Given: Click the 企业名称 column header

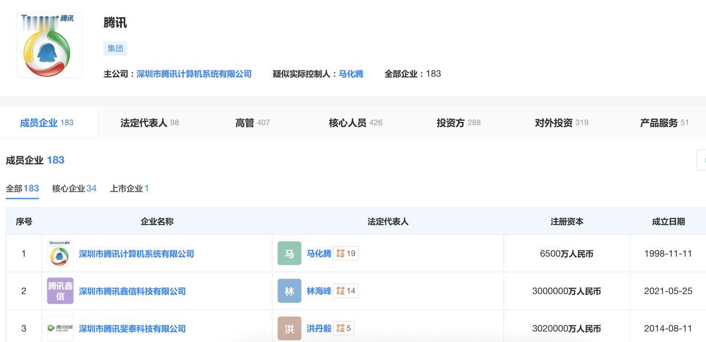Looking at the screenshot, I should 157,221.
